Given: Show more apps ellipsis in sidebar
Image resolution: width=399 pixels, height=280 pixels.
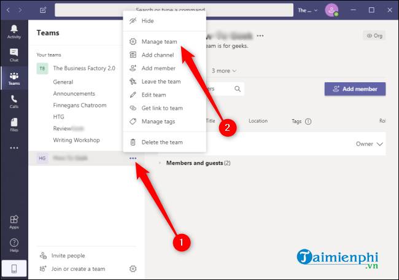Looking at the screenshot, I should [x=14, y=148].
